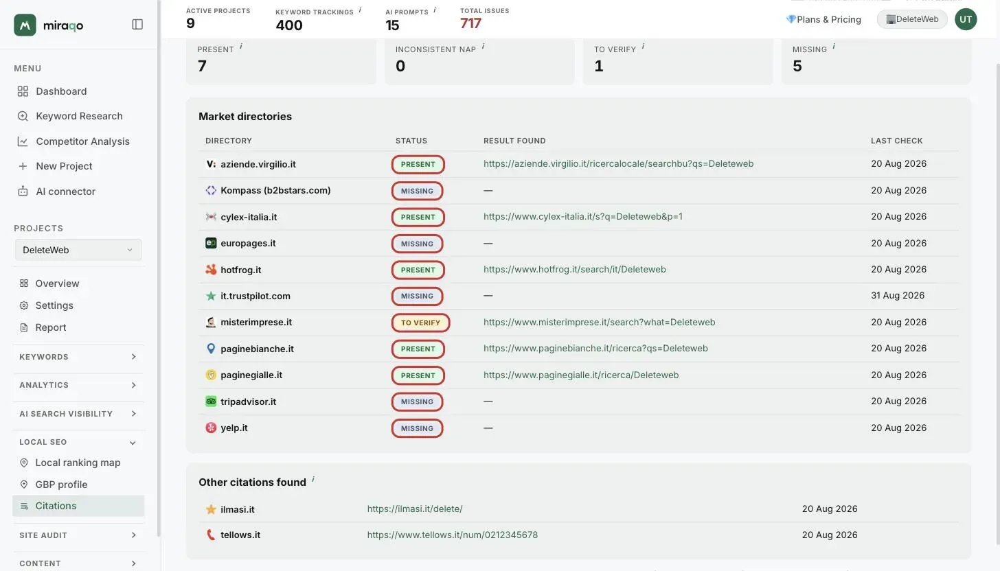Expand the ANALYTICS section

point(78,385)
